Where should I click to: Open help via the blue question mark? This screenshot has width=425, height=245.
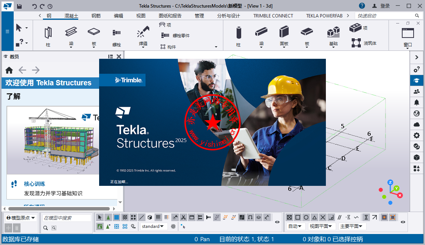pyautogui.click(x=362, y=6)
